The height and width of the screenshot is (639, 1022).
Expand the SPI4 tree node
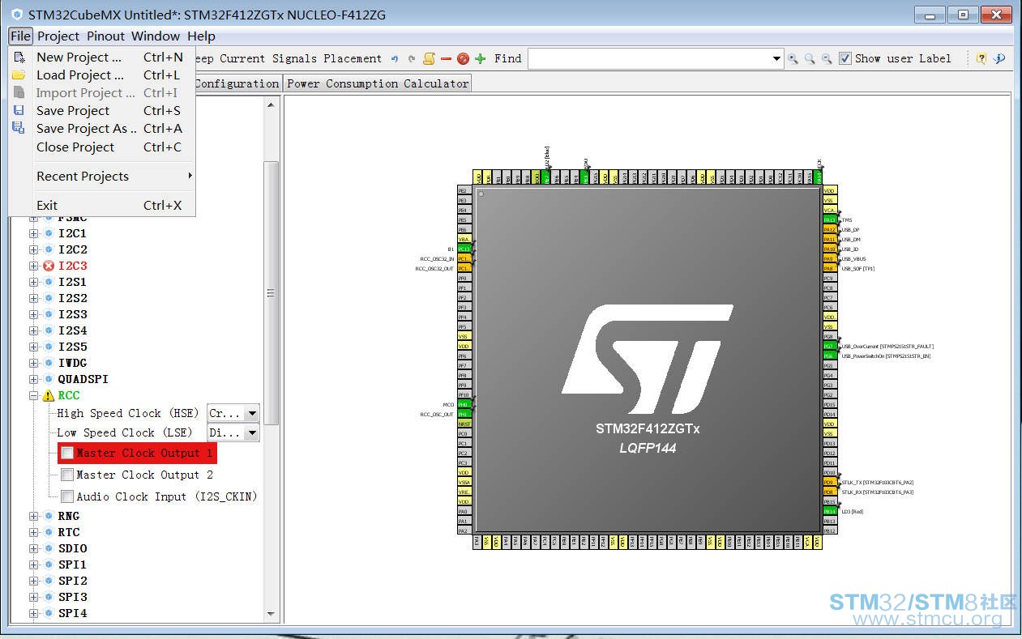pos(34,613)
